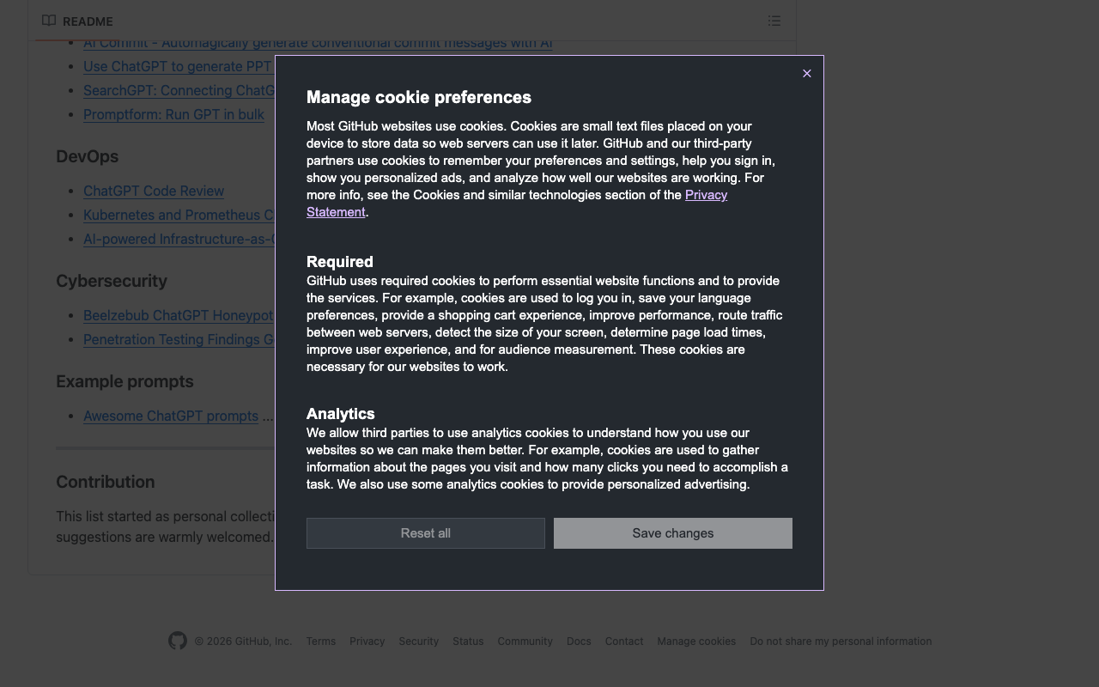Open the AI Commit link
The height and width of the screenshot is (687, 1099).
pos(318,44)
